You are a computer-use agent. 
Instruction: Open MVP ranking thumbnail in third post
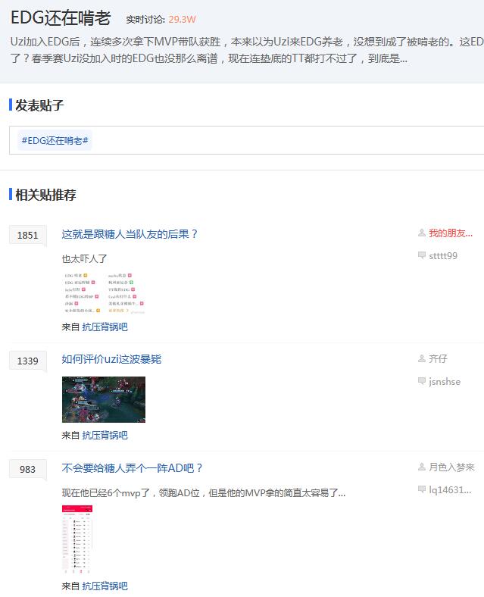tap(77, 539)
